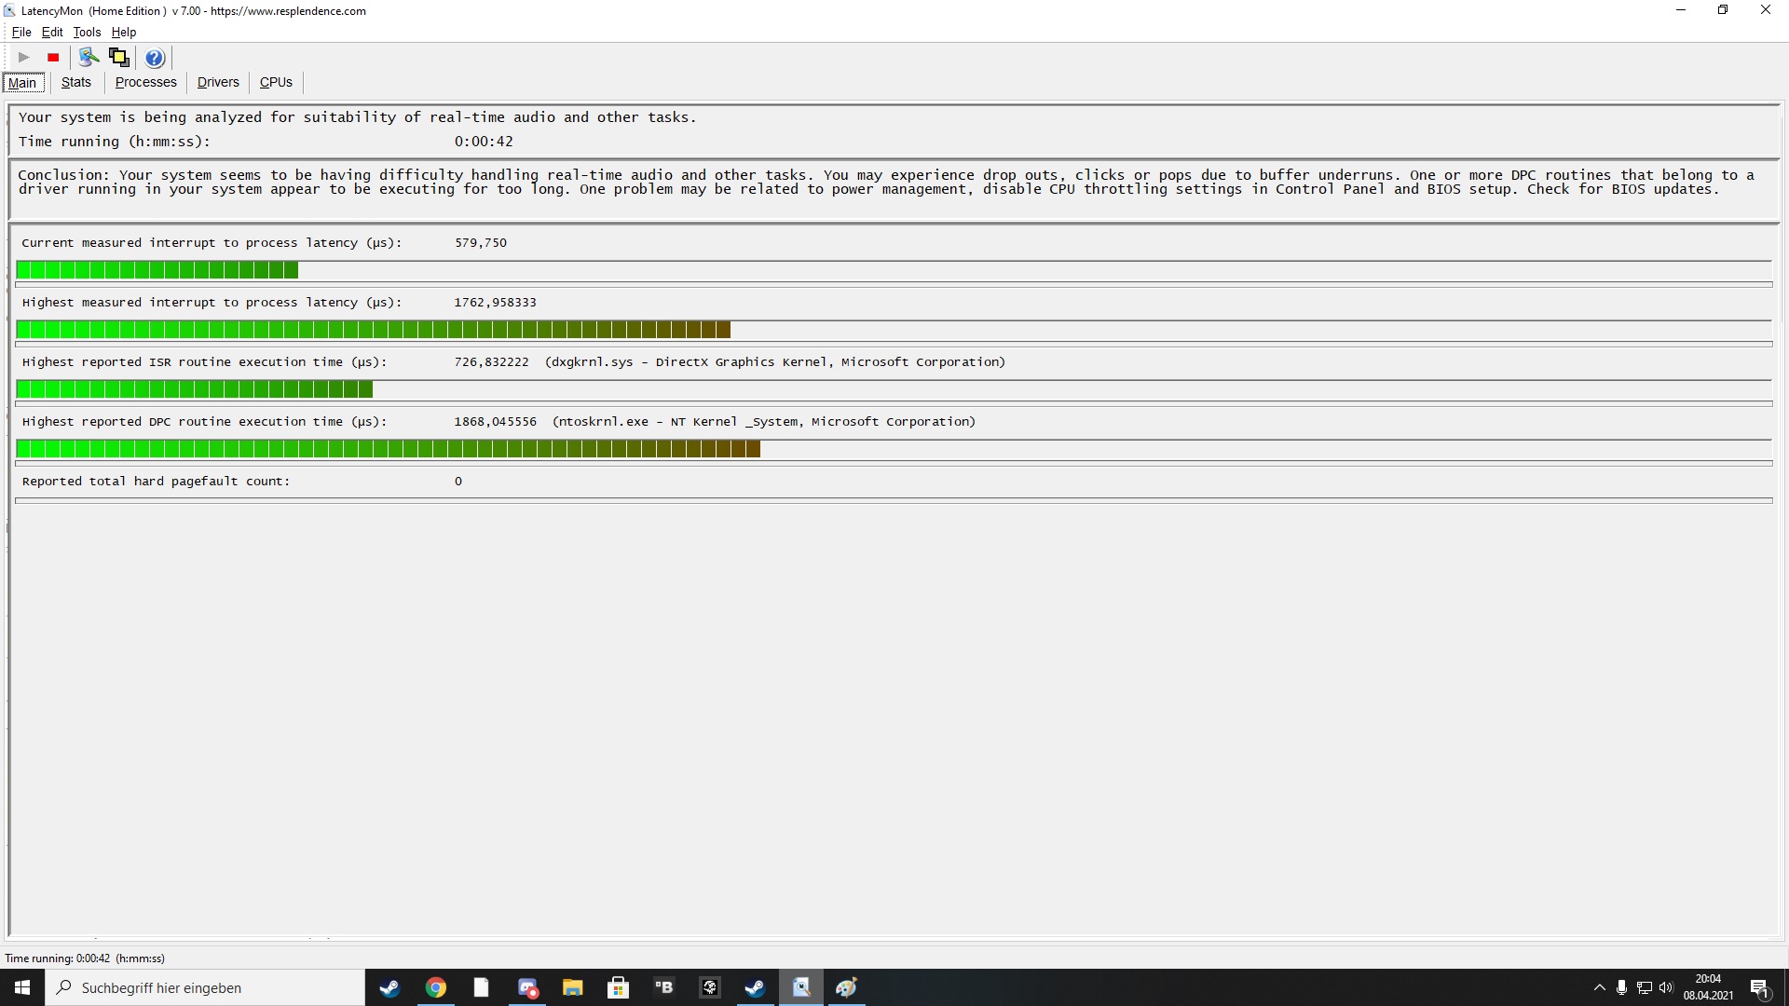Screen dimensions: 1789x1006
Task: Open the Edit menu
Action: (52, 32)
